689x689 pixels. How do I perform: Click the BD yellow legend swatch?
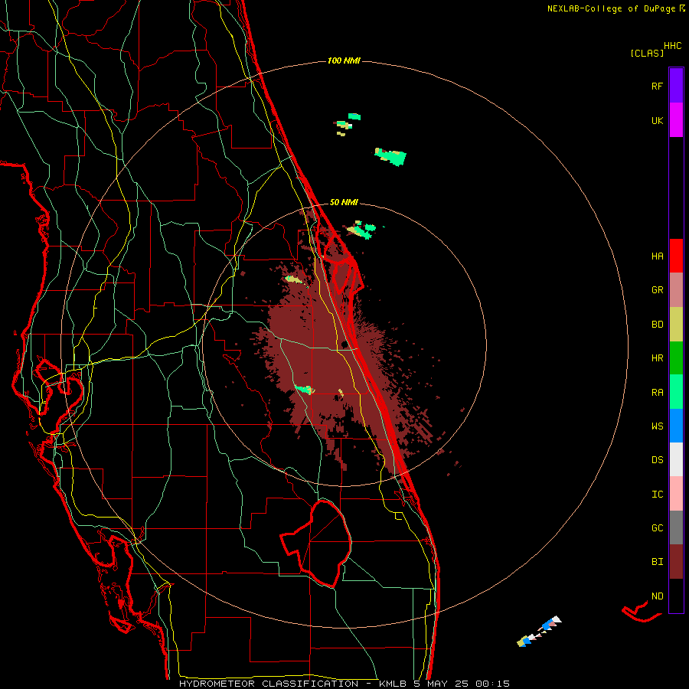click(676, 325)
